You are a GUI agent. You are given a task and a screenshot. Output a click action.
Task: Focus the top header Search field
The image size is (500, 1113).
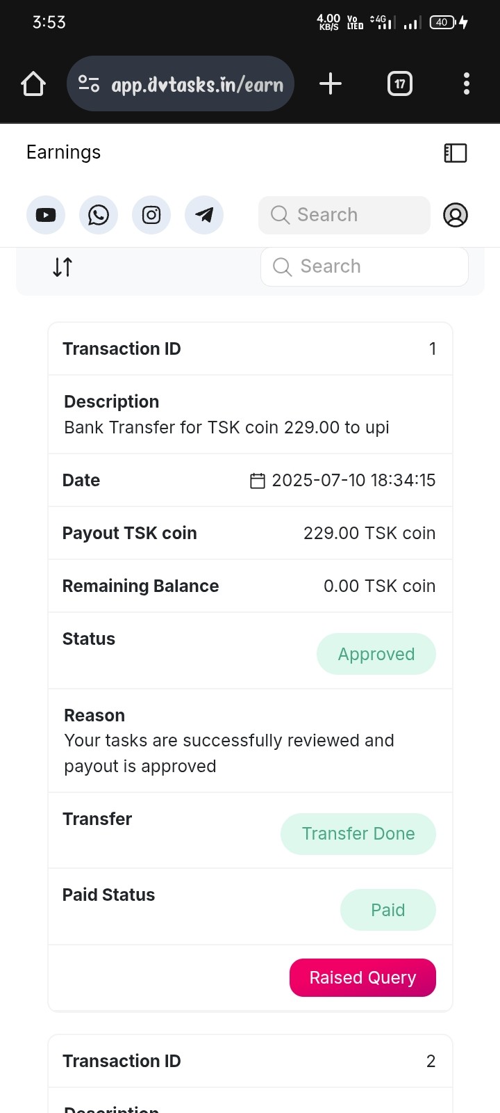[344, 215]
